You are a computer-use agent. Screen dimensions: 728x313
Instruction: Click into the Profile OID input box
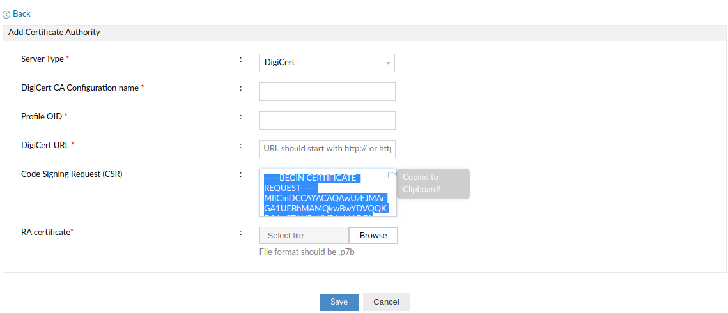(x=327, y=120)
